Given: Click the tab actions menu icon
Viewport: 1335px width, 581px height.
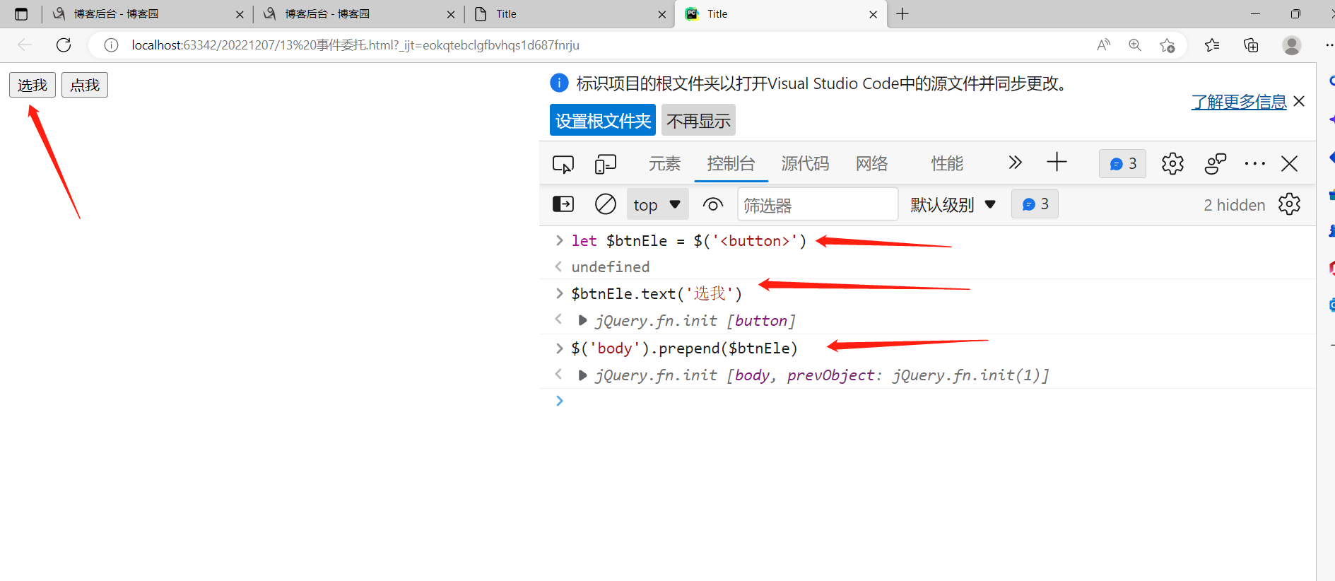Looking at the screenshot, I should click(21, 14).
